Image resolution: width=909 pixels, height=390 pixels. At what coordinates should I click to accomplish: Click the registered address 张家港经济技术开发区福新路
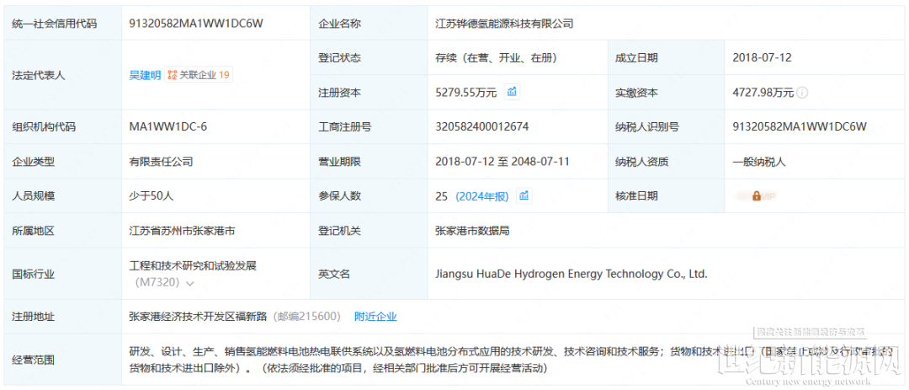pyautogui.click(x=198, y=317)
